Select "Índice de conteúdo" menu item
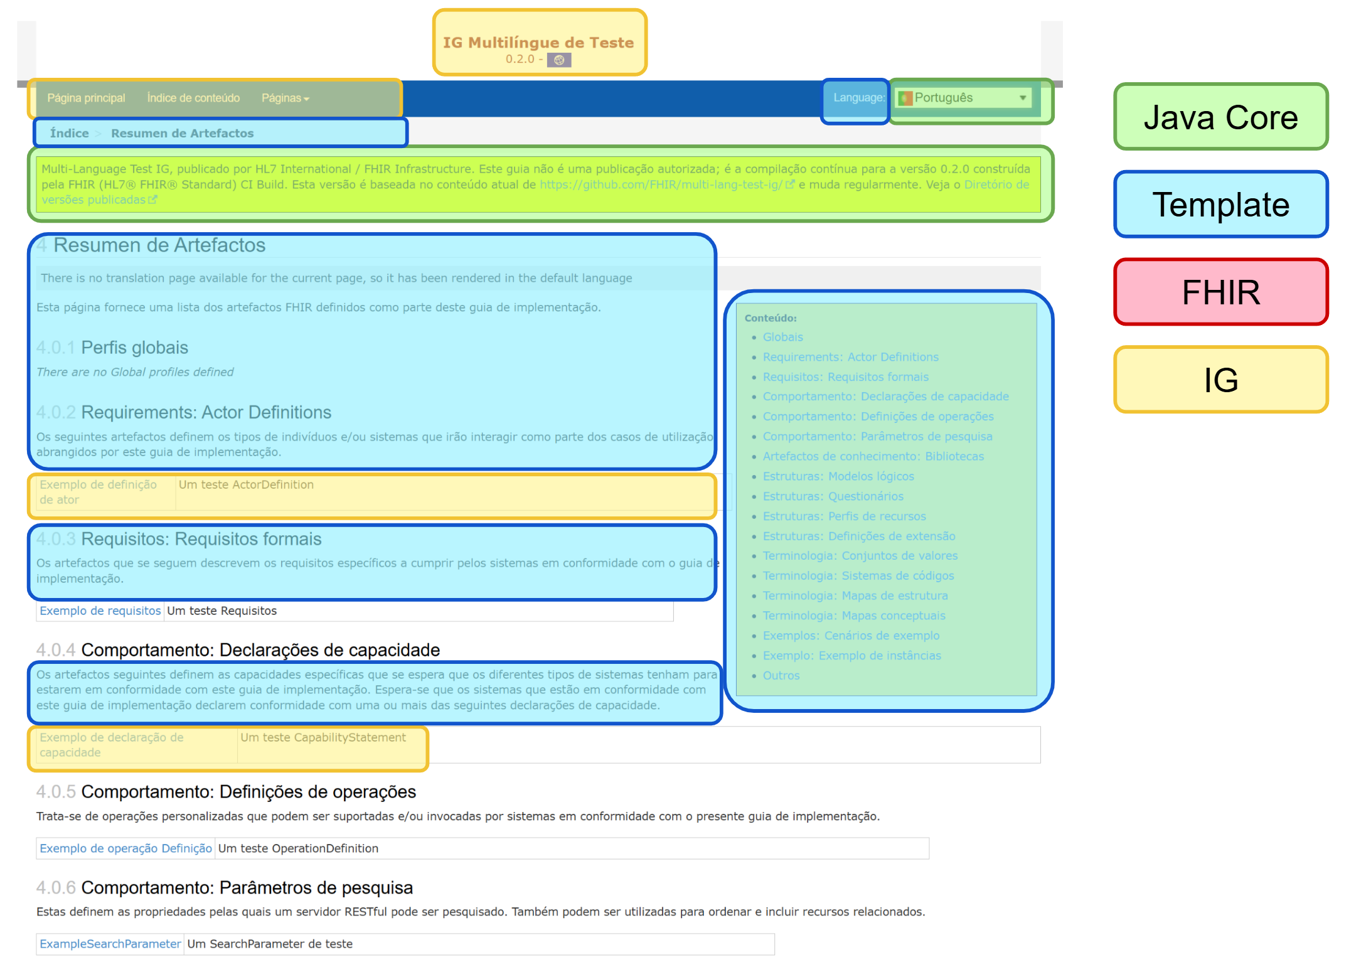This screenshot has height=977, width=1371. pos(193,98)
